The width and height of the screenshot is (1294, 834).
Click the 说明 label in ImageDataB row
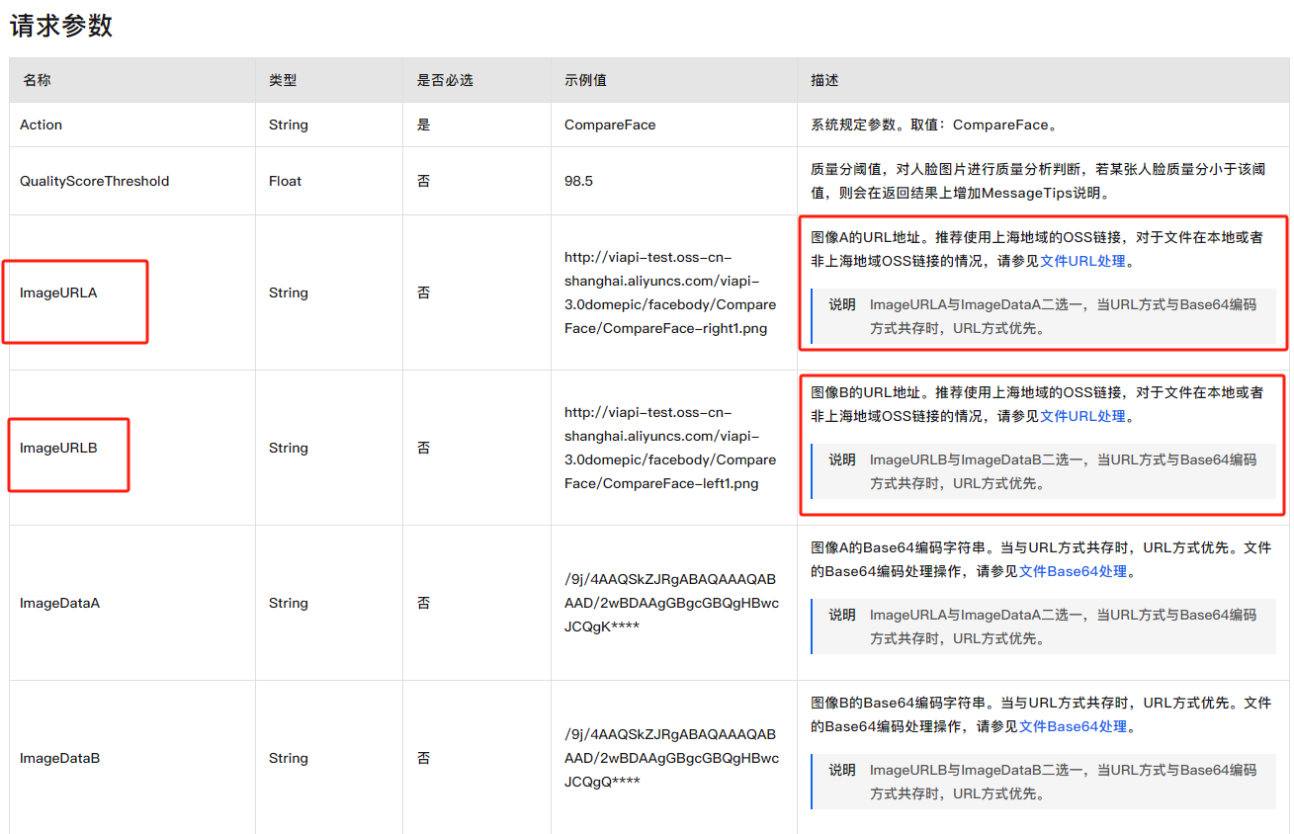(x=842, y=770)
